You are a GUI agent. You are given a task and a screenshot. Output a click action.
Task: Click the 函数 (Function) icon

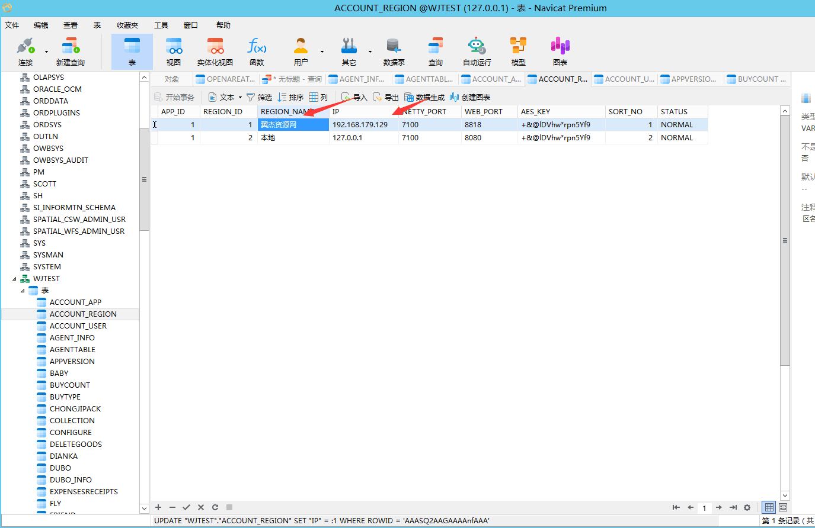point(257,51)
